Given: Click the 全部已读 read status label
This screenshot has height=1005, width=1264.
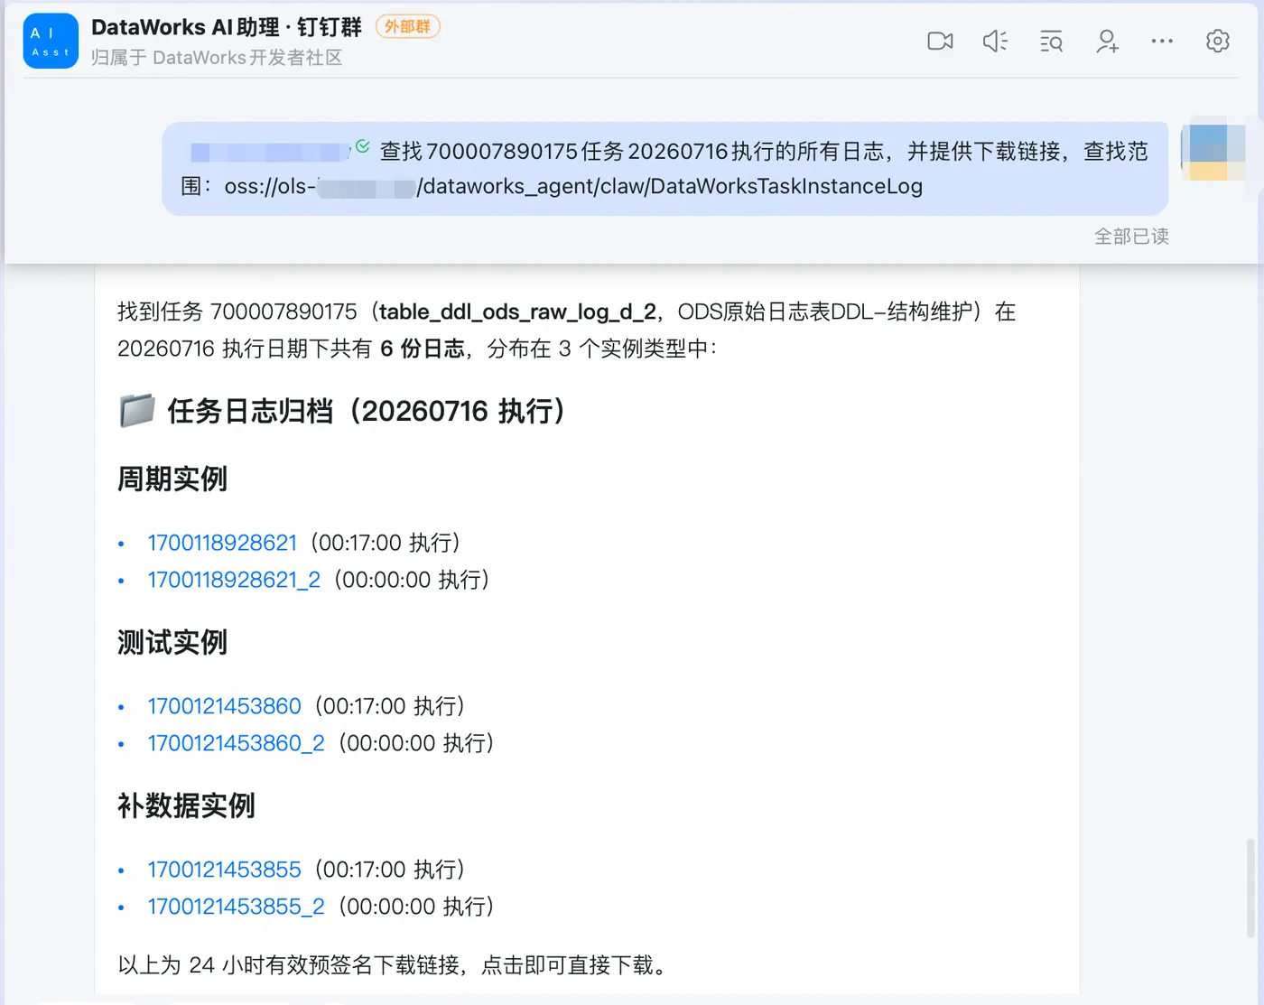Looking at the screenshot, I should [1131, 237].
